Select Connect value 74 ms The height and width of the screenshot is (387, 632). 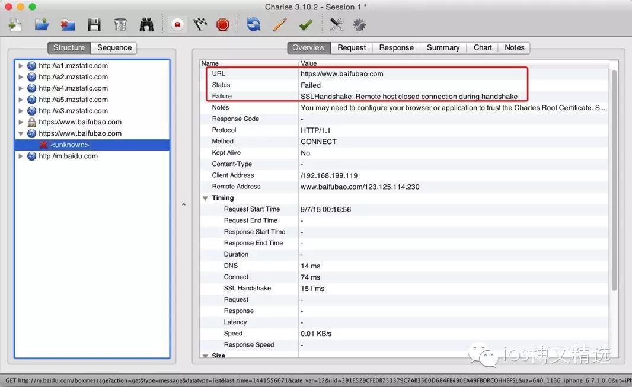pos(310,277)
